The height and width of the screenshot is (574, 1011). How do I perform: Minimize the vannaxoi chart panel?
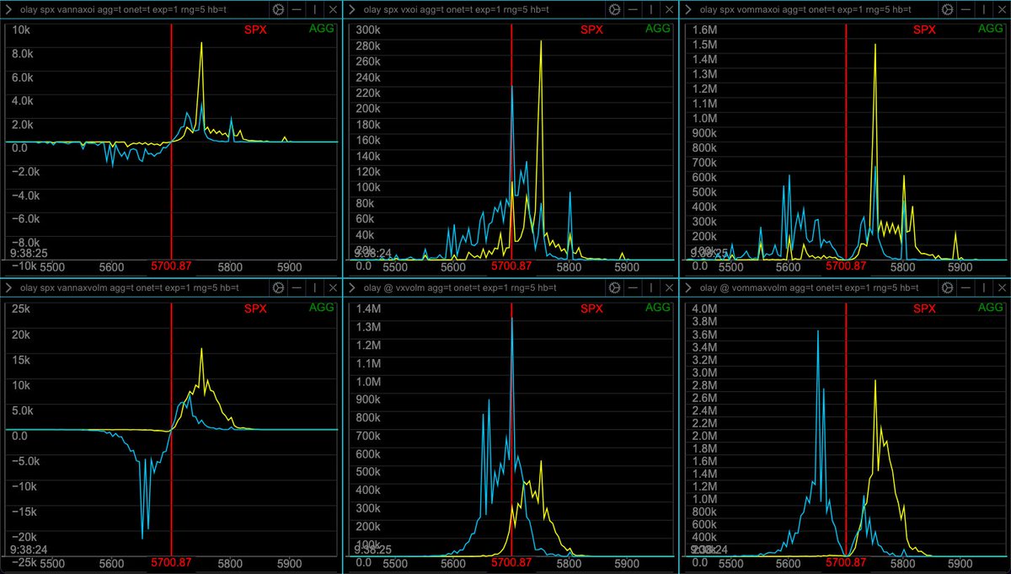point(297,10)
